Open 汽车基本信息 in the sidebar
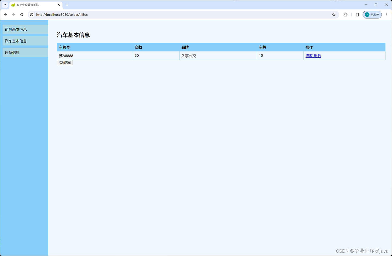Viewport: 392px width, 256px height. pyautogui.click(x=25, y=41)
